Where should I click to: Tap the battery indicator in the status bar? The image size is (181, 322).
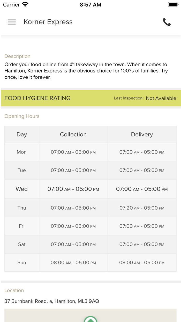pyautogui.click(x=173, y=4)
